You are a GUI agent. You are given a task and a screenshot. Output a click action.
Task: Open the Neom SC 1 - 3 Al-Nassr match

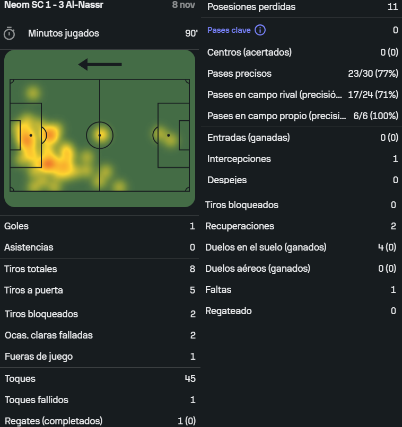[x=54, y=5]
